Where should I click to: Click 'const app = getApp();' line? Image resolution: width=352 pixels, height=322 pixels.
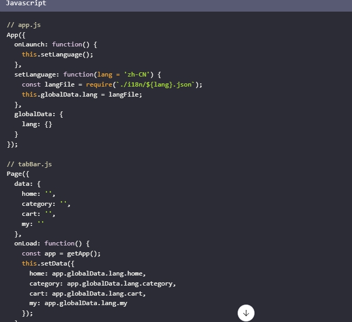click(x=61, y=254)
